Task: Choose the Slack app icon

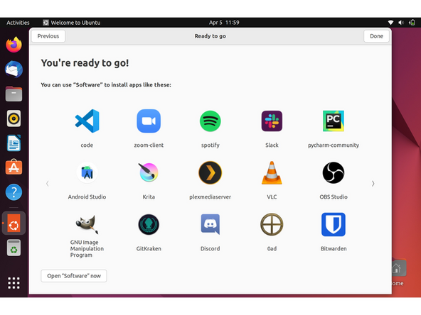Action: [x=272, y=121]
